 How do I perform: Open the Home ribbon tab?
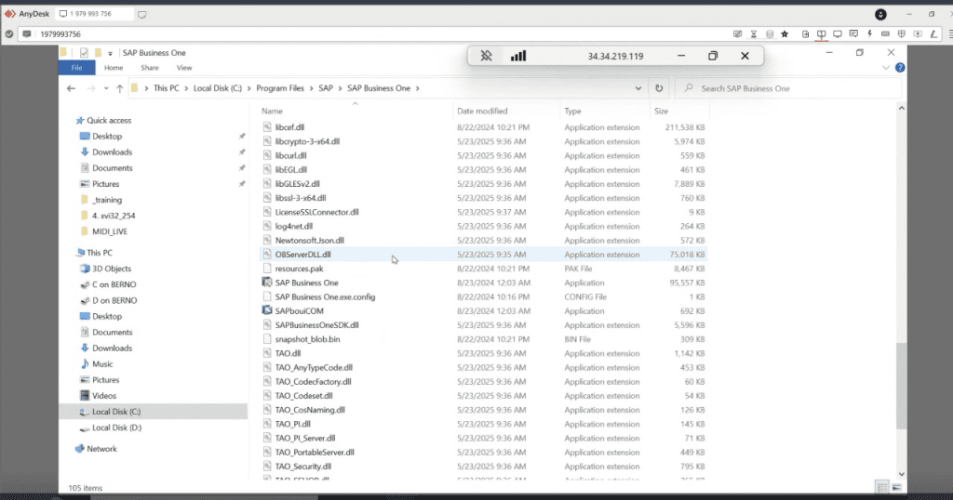pos(113,67)
